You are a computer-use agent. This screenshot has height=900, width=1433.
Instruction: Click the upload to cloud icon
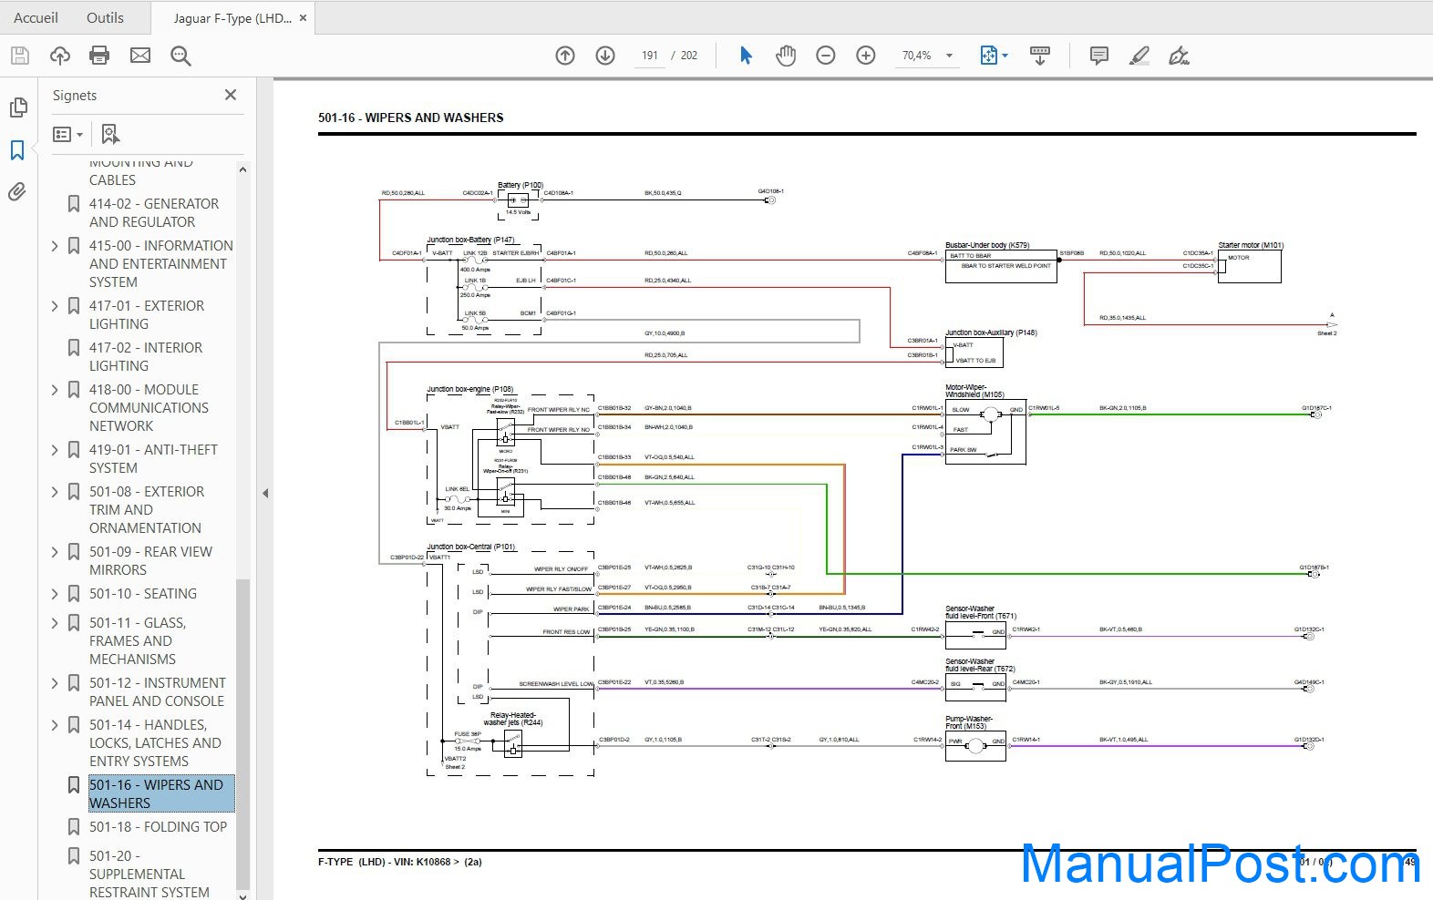pos(60,56)
